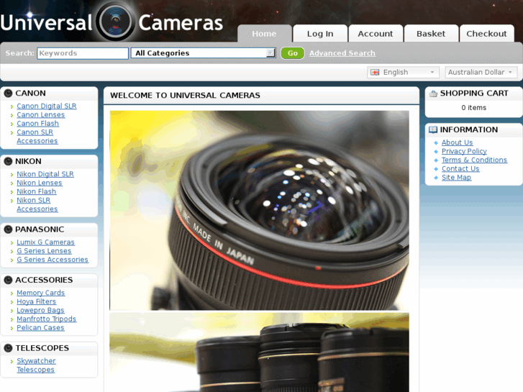Open the Terms & Conditions page
The height and width of the screenshot is (392, 523).
pos(474,160)
